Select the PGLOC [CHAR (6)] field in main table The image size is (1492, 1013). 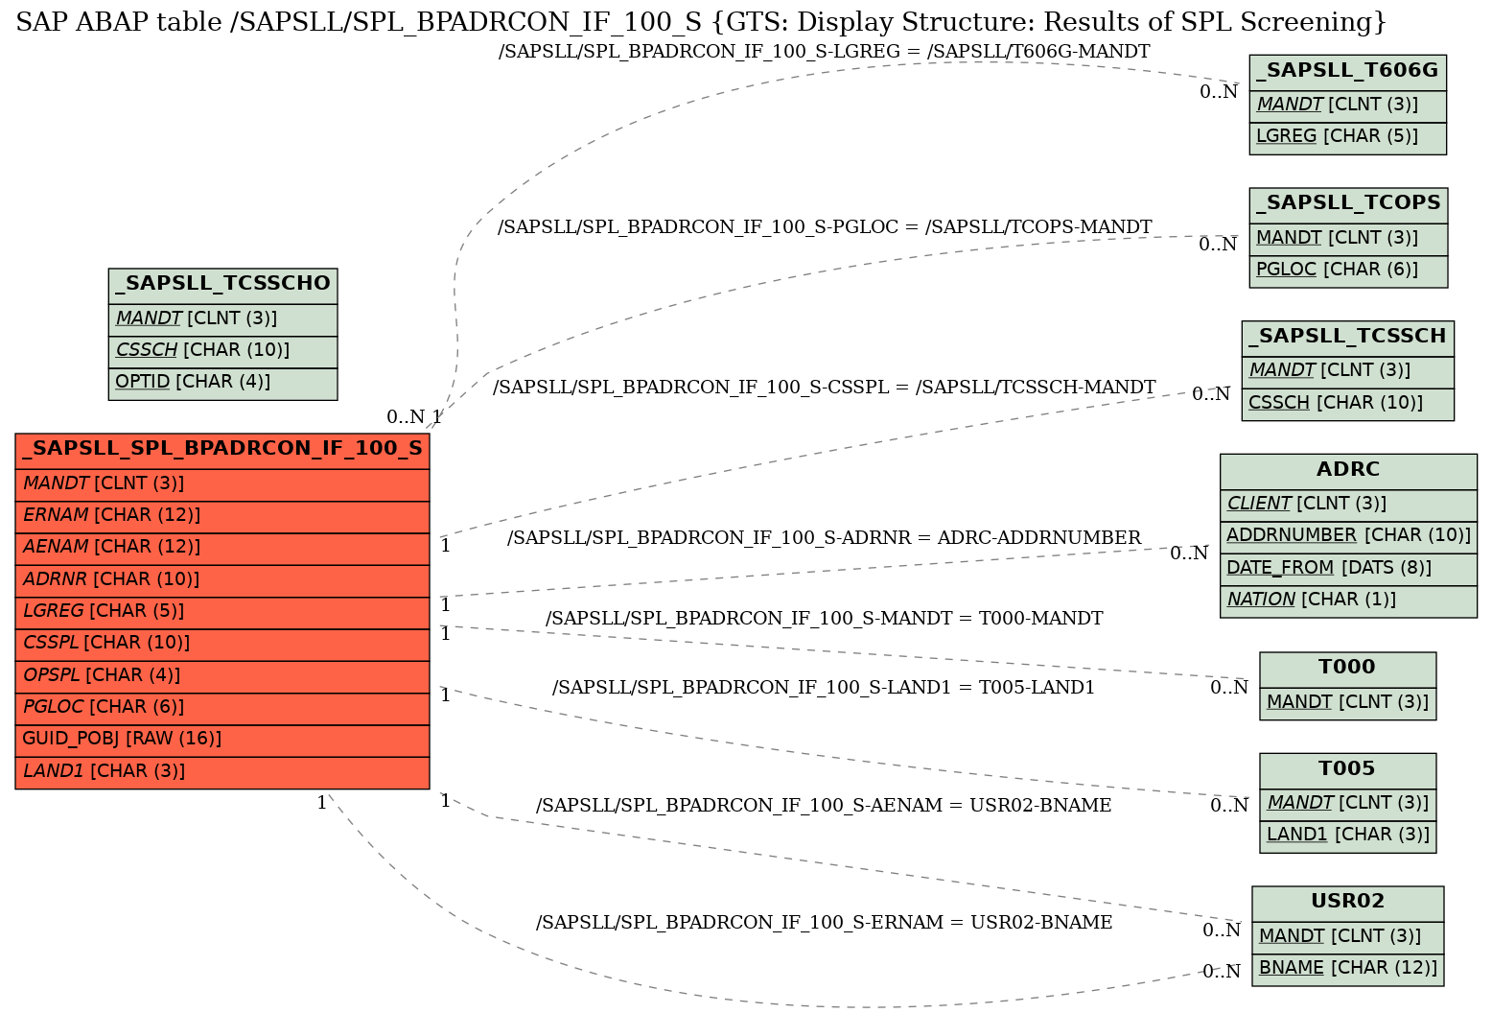[222, 708]
